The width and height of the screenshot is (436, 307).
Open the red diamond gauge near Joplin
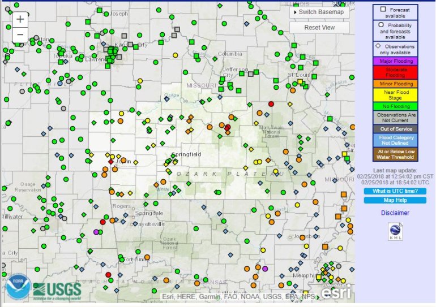[111, 162]
